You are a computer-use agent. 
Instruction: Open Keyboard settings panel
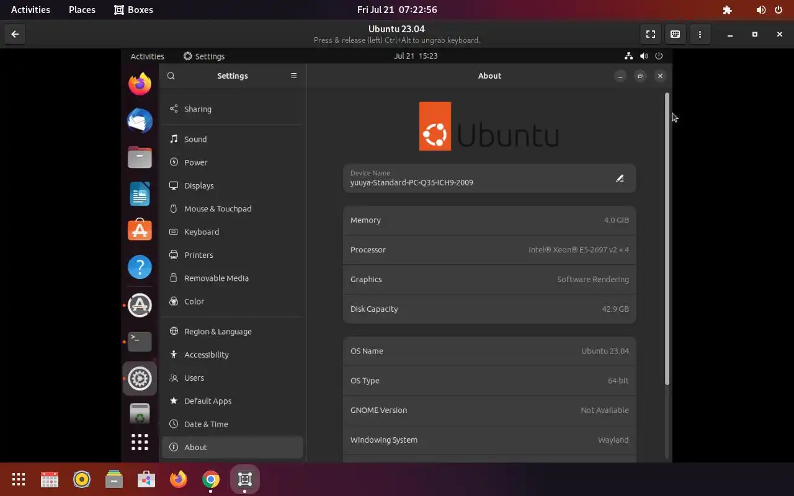pos(233,232)
